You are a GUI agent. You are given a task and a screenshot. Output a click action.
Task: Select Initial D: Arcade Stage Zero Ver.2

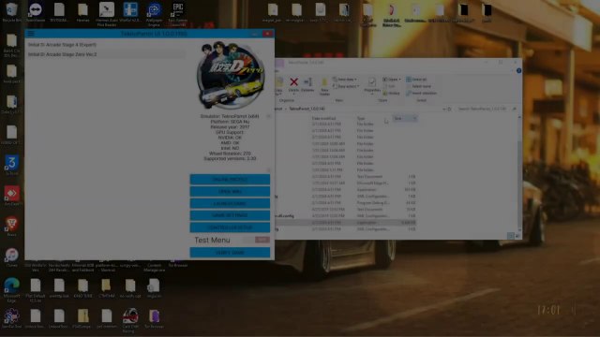(105, 54)
